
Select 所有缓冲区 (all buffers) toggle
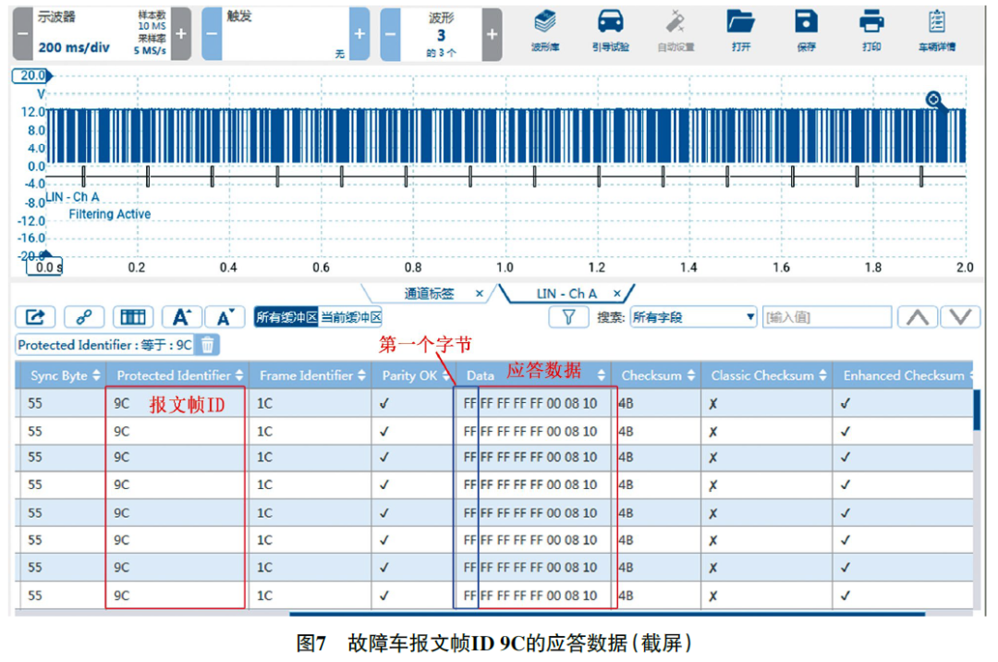[286, 317]
